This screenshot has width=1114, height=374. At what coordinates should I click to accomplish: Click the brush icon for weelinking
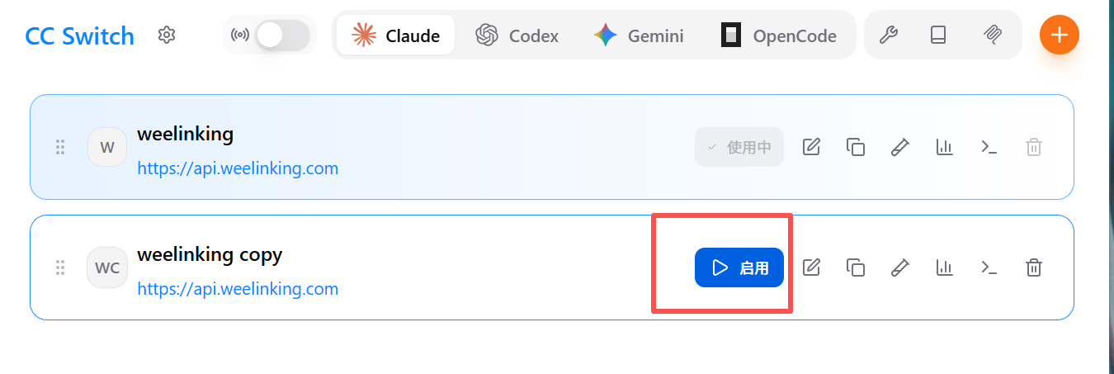[x=900, y=147]
